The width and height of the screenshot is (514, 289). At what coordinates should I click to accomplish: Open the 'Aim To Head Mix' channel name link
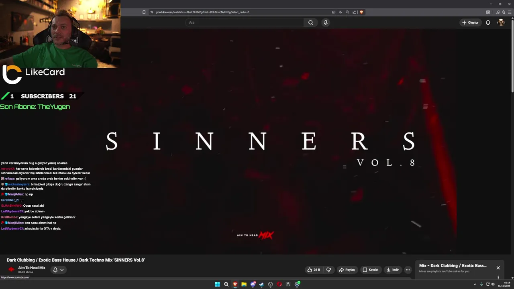pyautogui.click(x=32, y=268)
